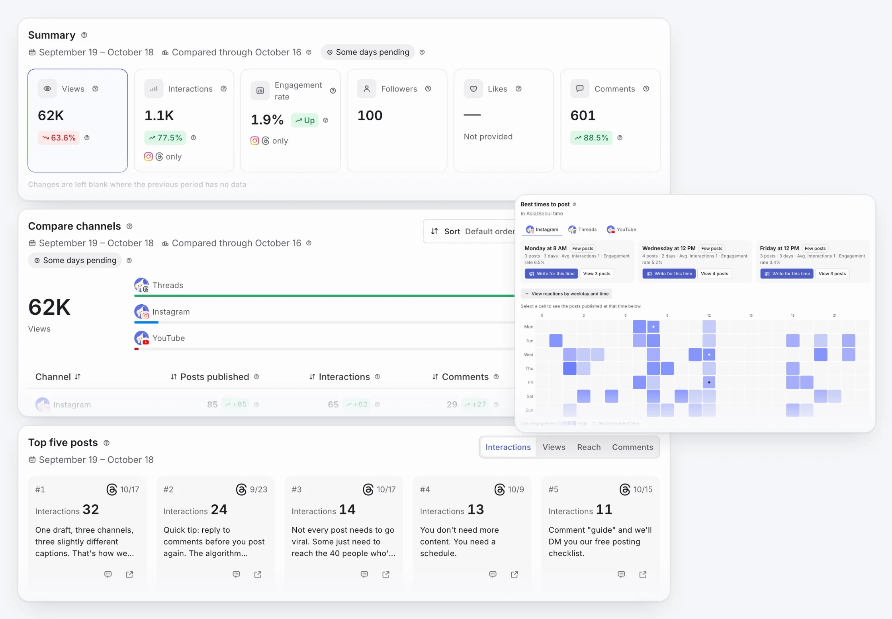
Task: Open the help icon next to Views metric
Action: tap(95, 89)
